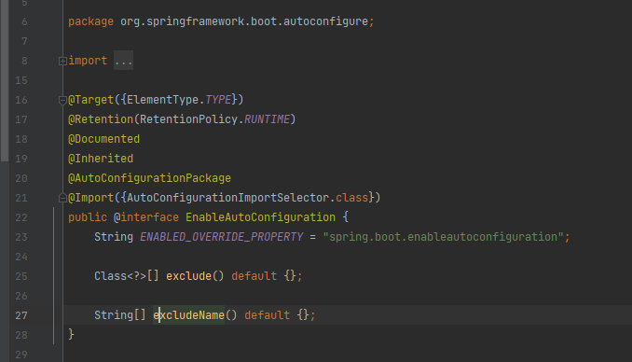Click the "spring.boot.enableautoconfiguration" string literal
This screenshot has height=362, width=632.
click(x=444, y=237)
